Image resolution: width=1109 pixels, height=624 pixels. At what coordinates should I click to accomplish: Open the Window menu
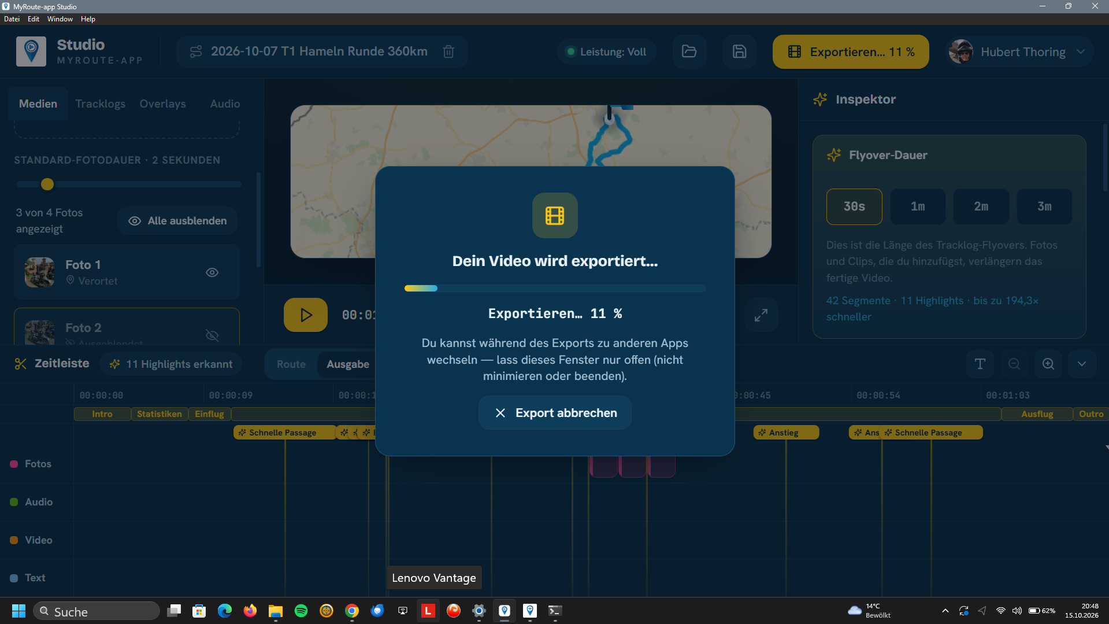[x=60, y=19]
